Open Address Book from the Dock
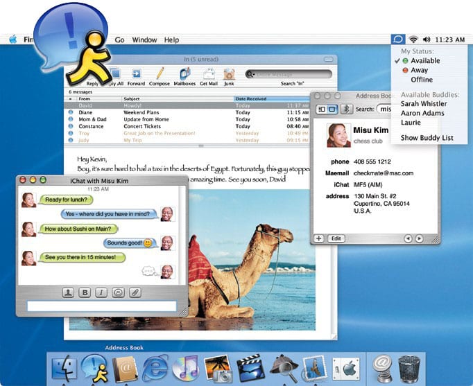The height and width of the screenshot is (386, 473). (x=125, y=369)
